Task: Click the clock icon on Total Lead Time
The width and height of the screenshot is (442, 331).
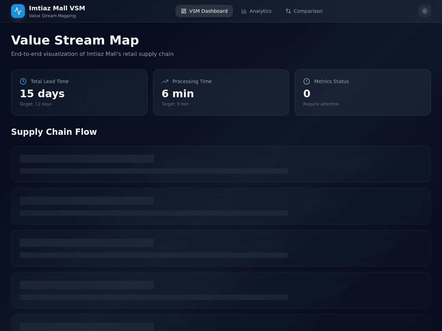Action: pyautogui.click(x=23, y=81)
